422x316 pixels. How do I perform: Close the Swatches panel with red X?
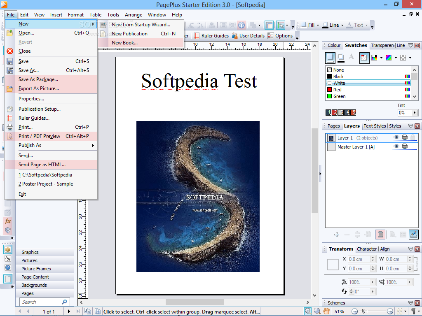pyautogui.click(x=417, y=45)
